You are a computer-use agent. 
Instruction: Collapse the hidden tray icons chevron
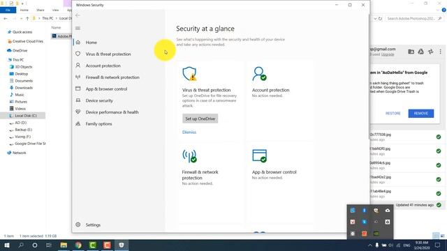(x=369, y=245)
